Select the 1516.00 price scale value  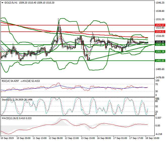tap(160, 36)
